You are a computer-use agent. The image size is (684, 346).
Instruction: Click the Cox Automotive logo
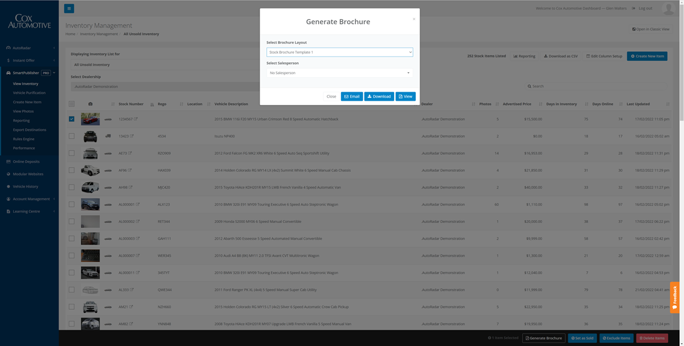tap(29, 21)
